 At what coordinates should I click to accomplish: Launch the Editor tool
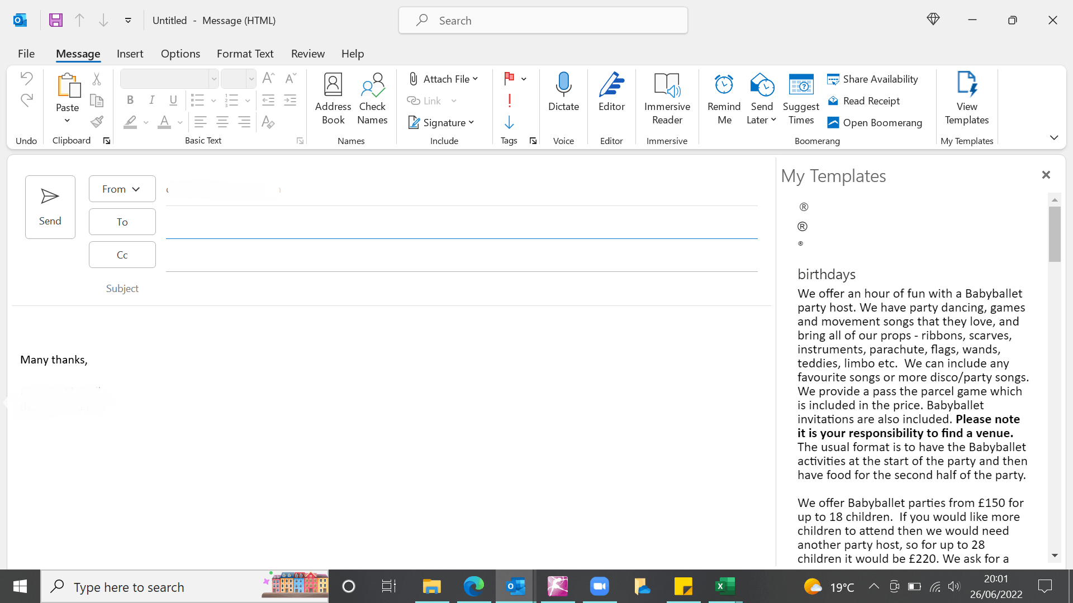tap(611, 92)
